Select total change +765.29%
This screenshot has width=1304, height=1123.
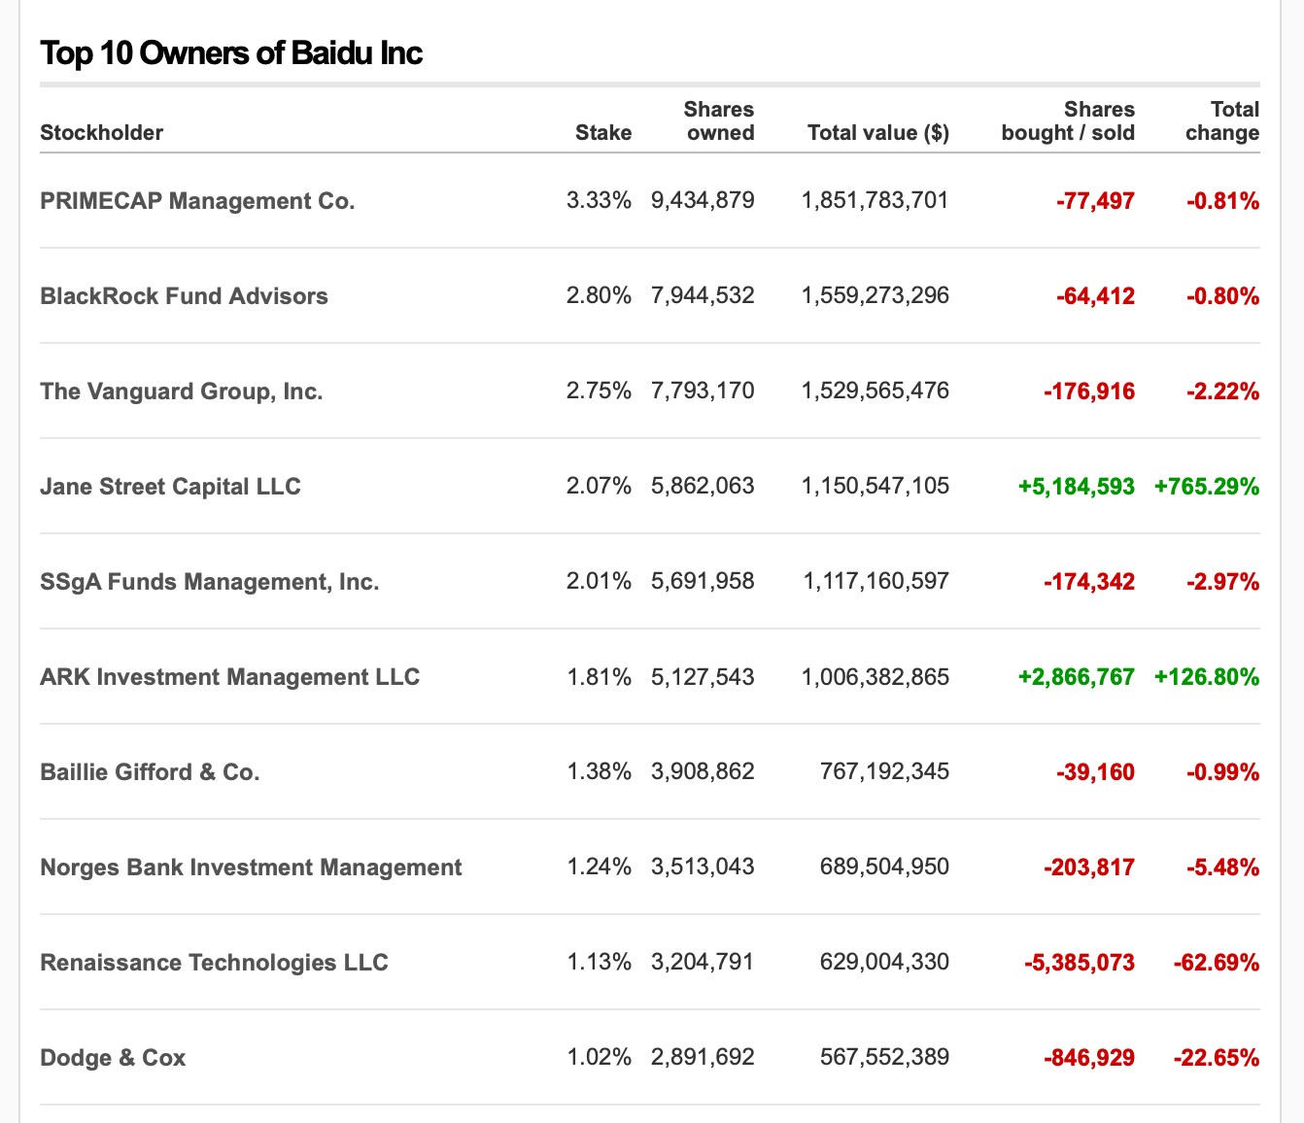1207,487
